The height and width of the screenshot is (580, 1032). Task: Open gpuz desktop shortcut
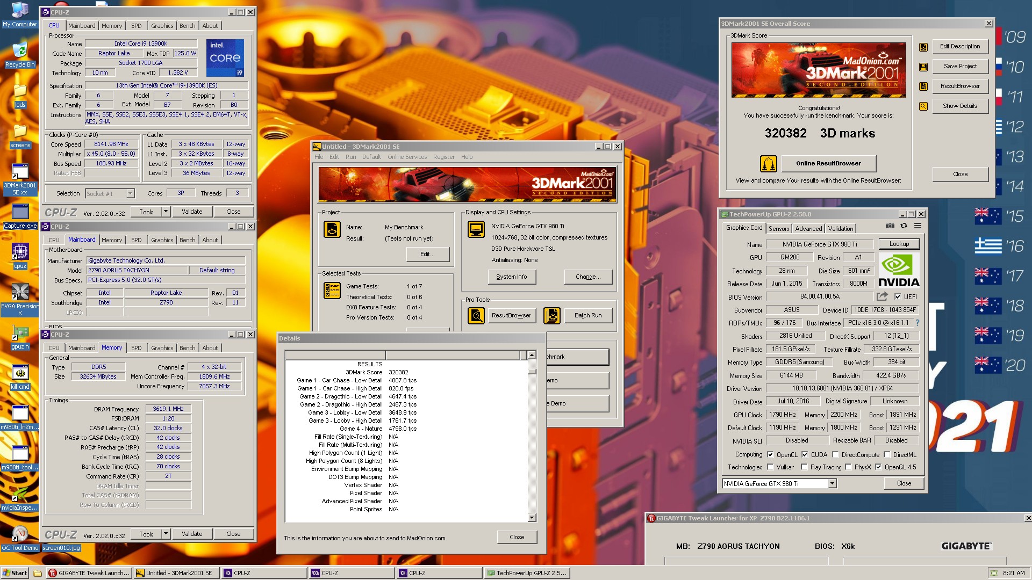pos(20,337)
